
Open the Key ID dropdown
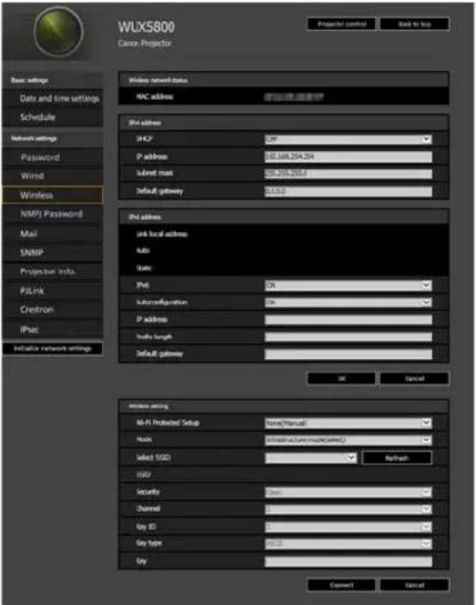click(x=348, y=527)
